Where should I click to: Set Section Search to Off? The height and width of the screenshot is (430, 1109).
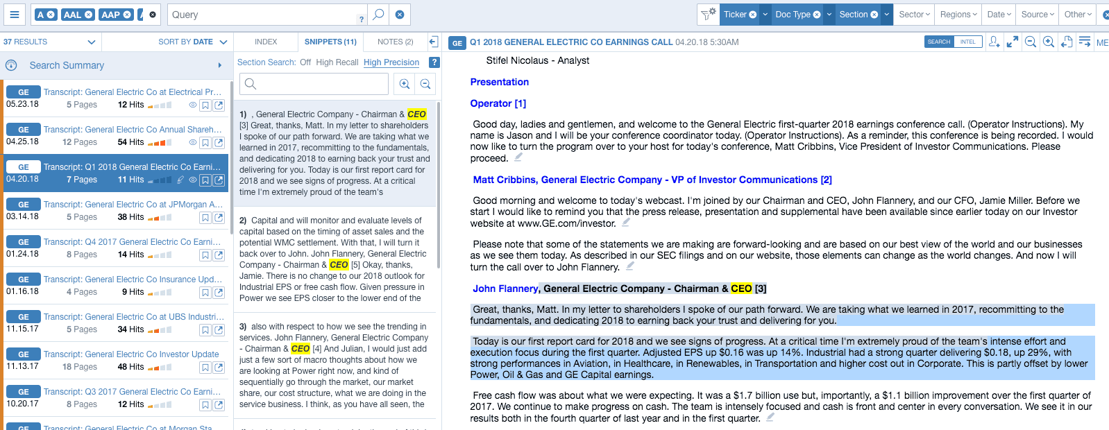(305, 62)
